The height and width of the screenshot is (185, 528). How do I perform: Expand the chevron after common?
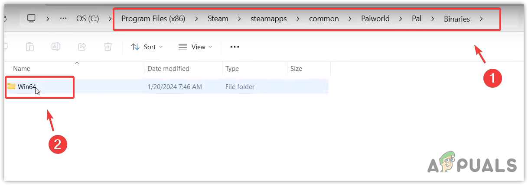[x=350, y=19]
